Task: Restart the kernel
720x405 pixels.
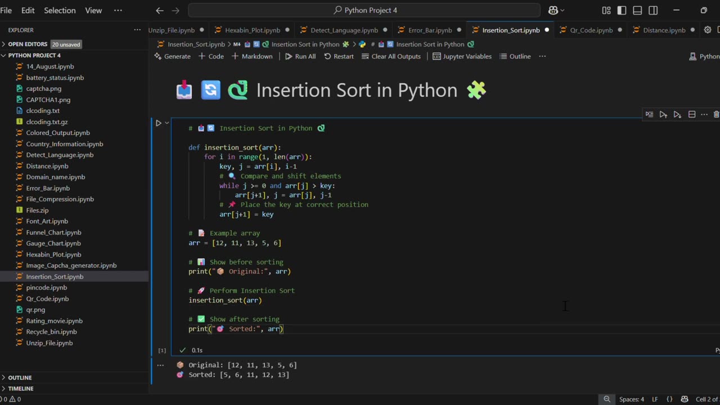Action: (339, 56)
